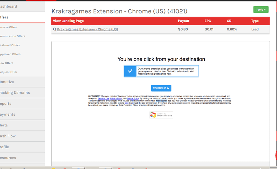The width and height of the screenshot is (277, 169).
Task: Open Krakragames Extension - Chrome (US) link
Action: point(88,29)
